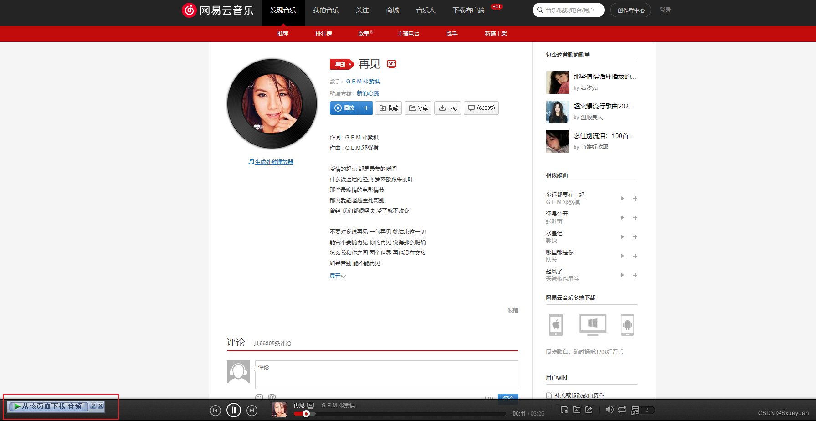Click the 从该页面下载 音频 download button
The width and height of the screenshot is (816, 421).
click(48, 406)
